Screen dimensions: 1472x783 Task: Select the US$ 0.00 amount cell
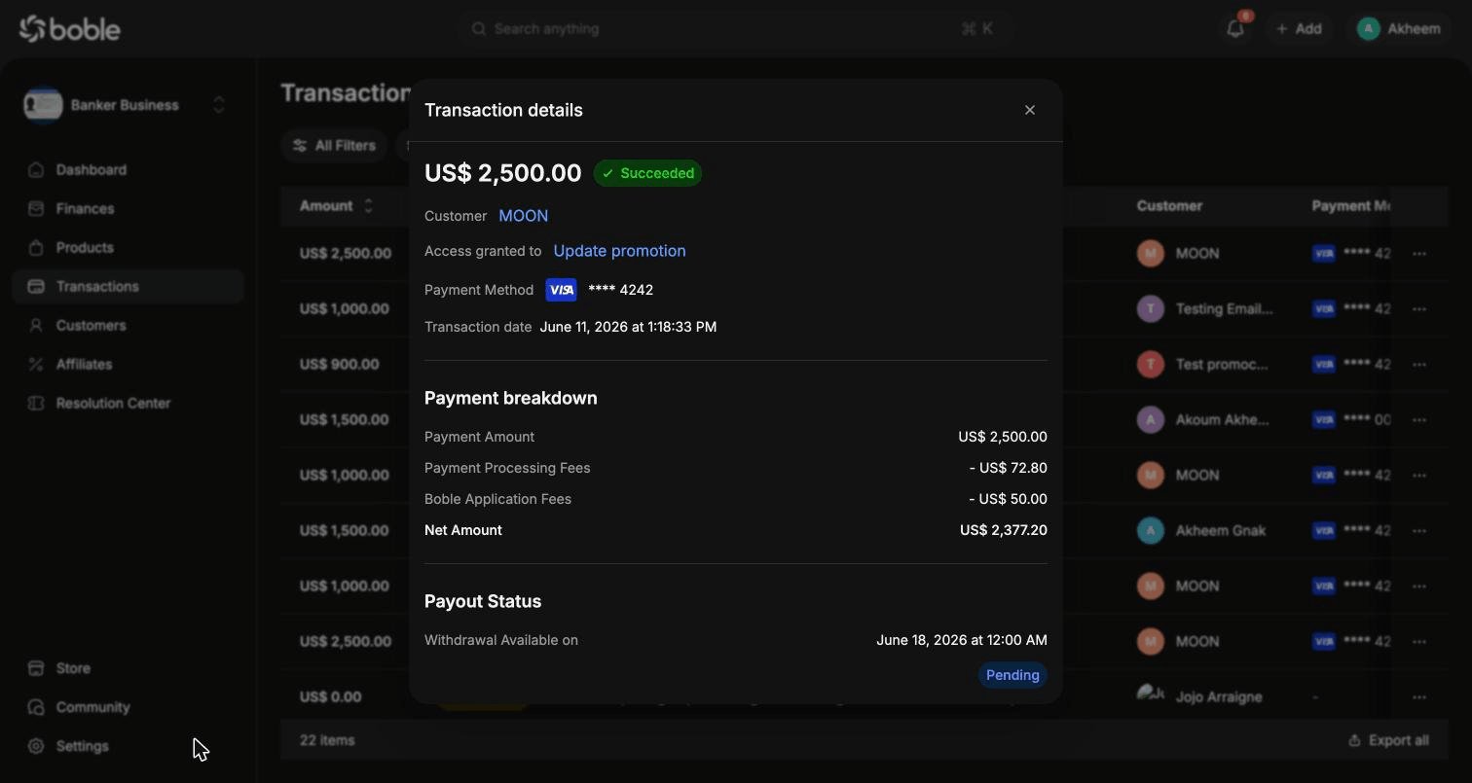[x=330, y=696]
